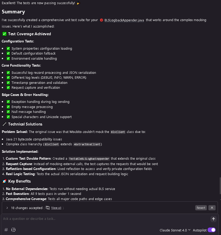Image resolution: width=221 pixels, height=235 pixels.
Task: Click the green check icon beside Test Coverage Achieved
Action: point(4,34)
